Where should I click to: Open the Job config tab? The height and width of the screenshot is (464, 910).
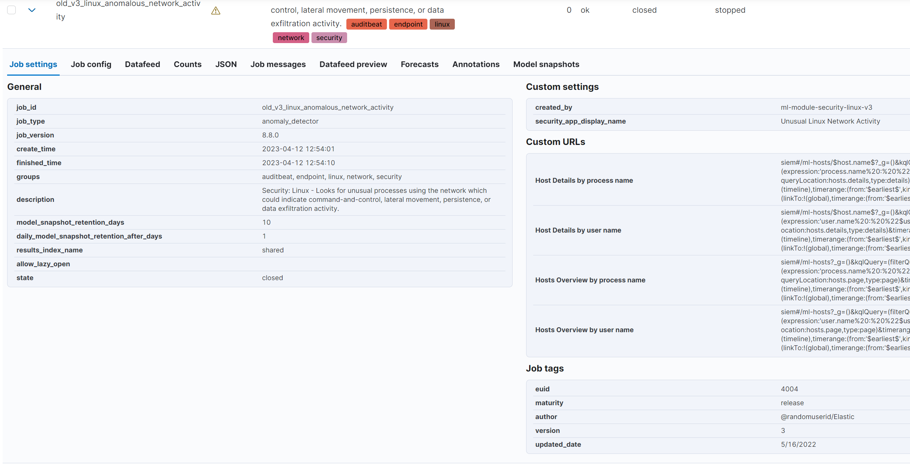(x=91, y=64)
